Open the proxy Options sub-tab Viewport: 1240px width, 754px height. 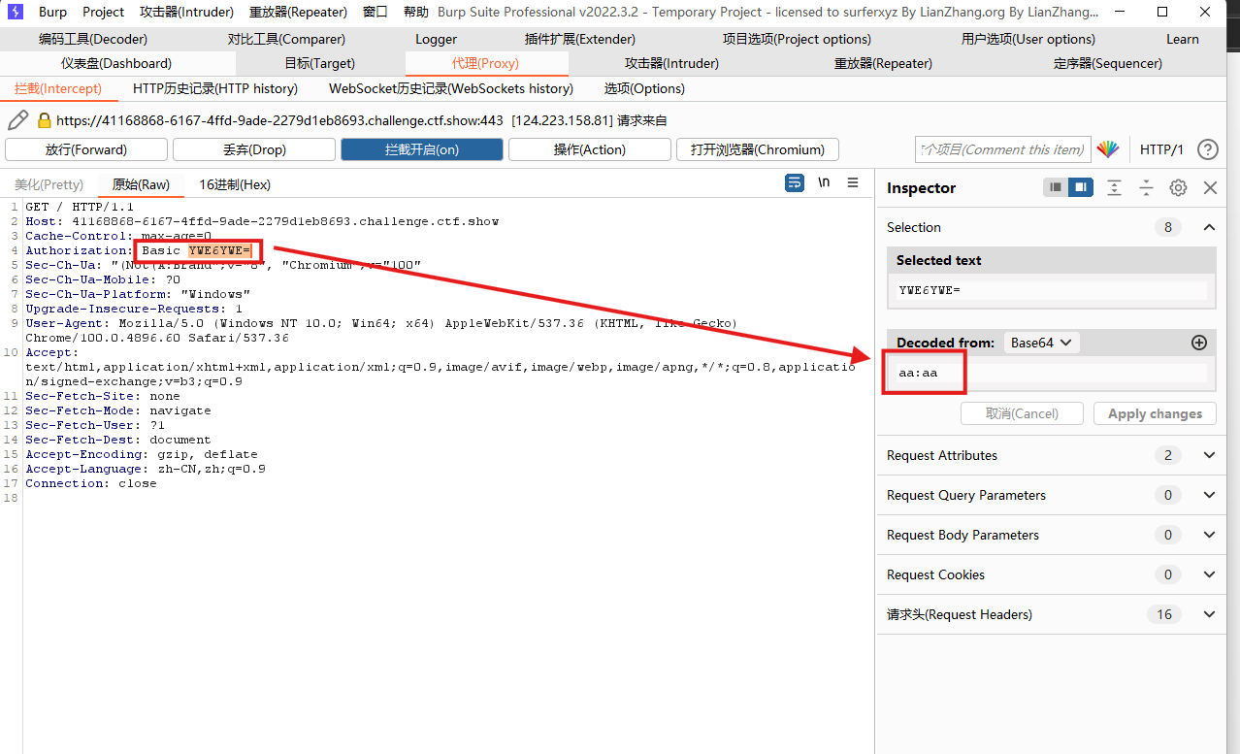(644, 88)
